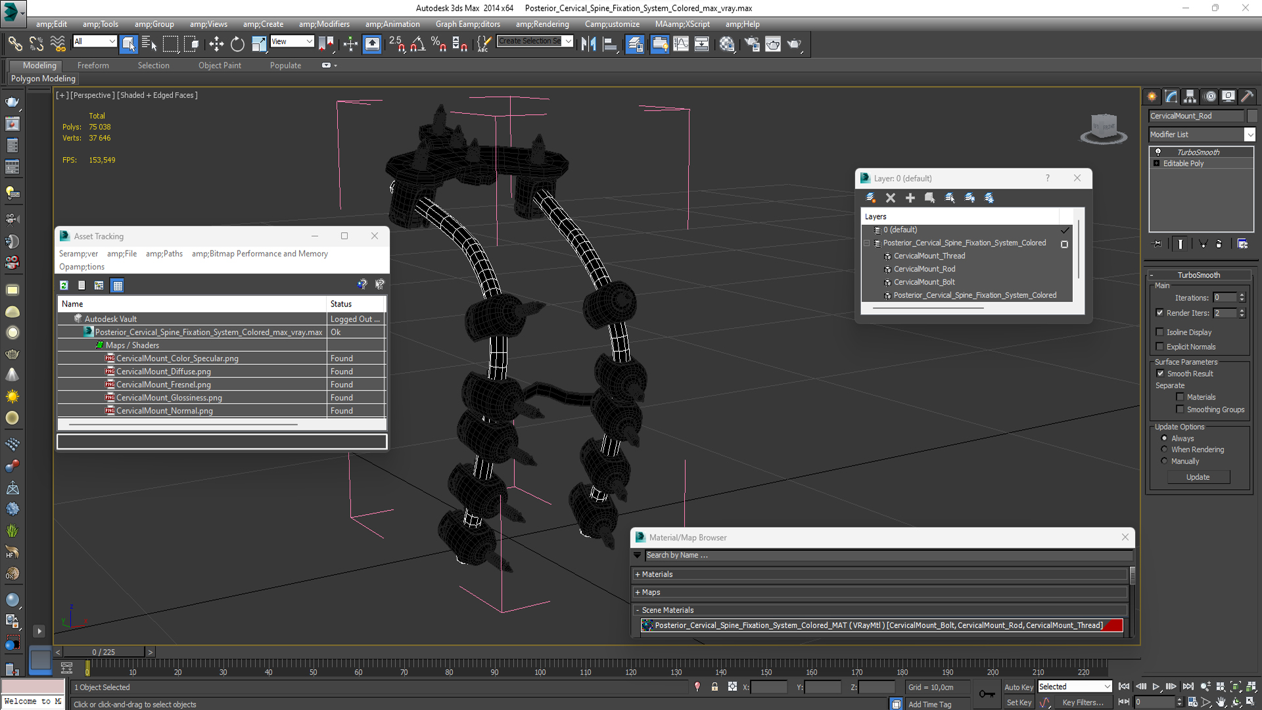
Task: Add selection to layer plus icon
Action: click(910, 198)
